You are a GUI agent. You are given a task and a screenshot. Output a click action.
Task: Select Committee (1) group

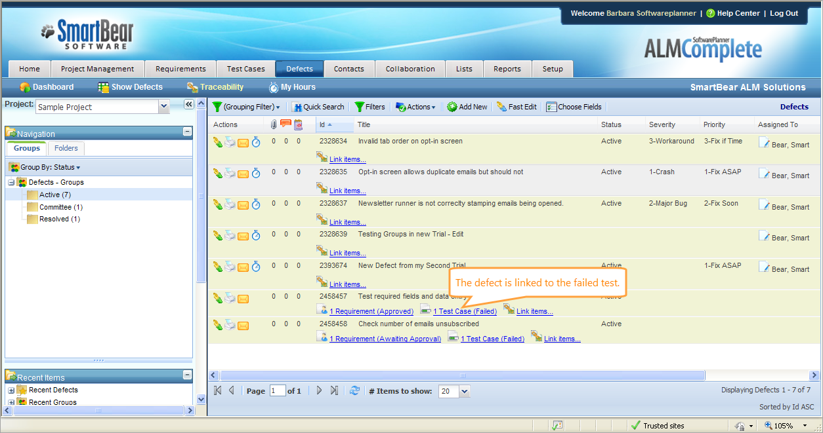(61, 207)
